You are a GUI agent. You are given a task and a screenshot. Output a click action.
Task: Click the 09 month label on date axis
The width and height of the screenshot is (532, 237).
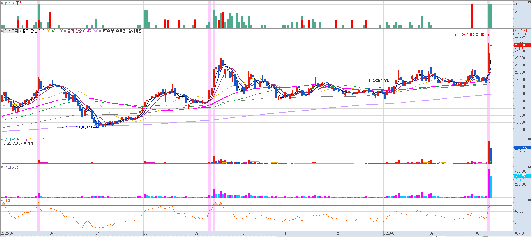[196, 234]
